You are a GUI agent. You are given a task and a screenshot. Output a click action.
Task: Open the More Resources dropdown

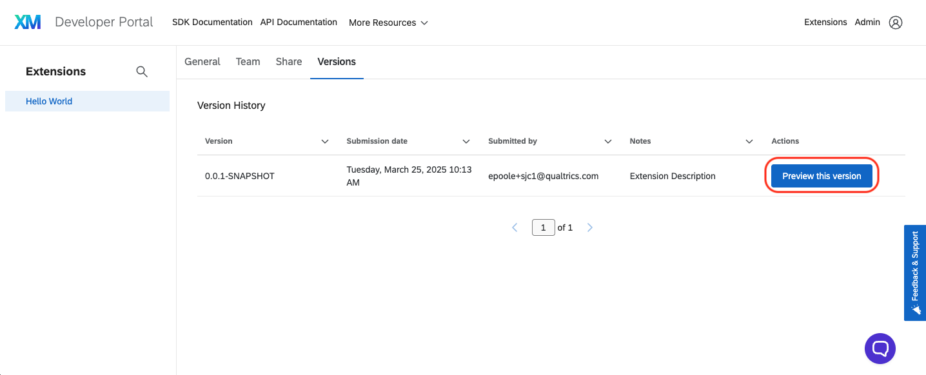click(388, 23)
